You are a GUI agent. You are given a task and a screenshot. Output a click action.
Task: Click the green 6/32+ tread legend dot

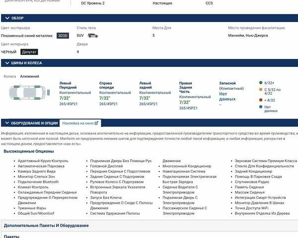[x=261, y=82]
